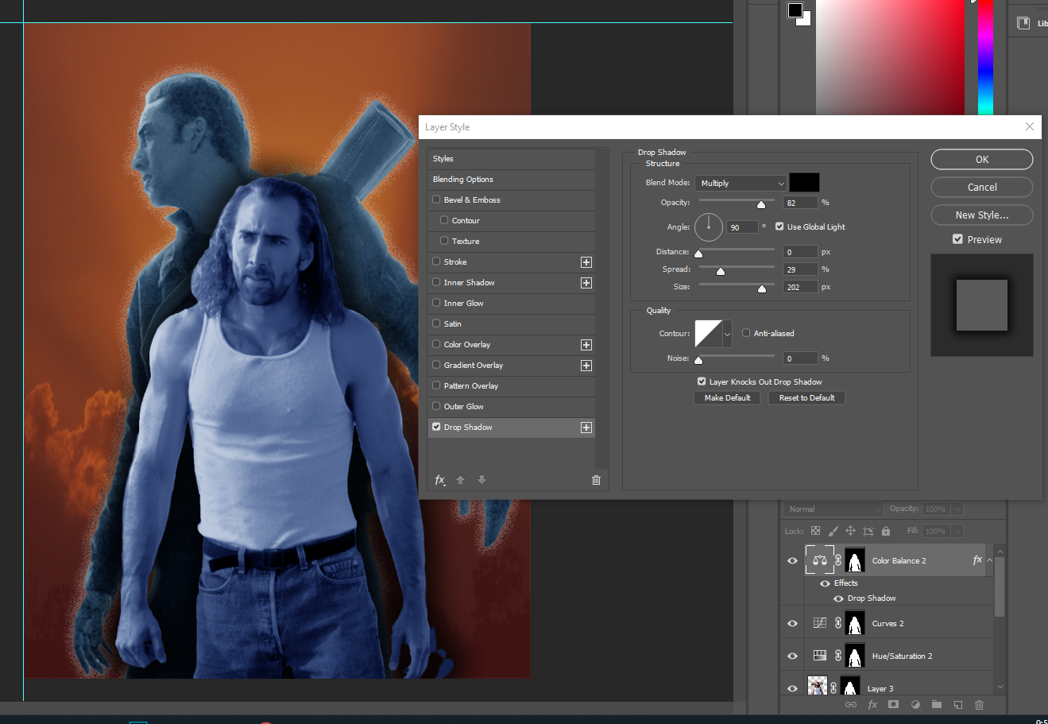The width and height of the screenshot is (1048, 724).
Task: Click the Make Default button
Action: tap(727, 398)
